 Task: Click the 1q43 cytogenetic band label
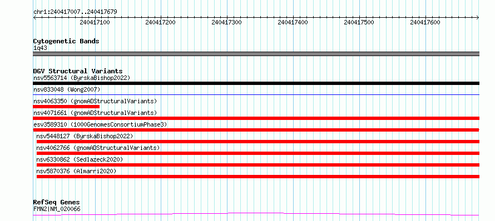pyautogui.click(x=41, y=48)
